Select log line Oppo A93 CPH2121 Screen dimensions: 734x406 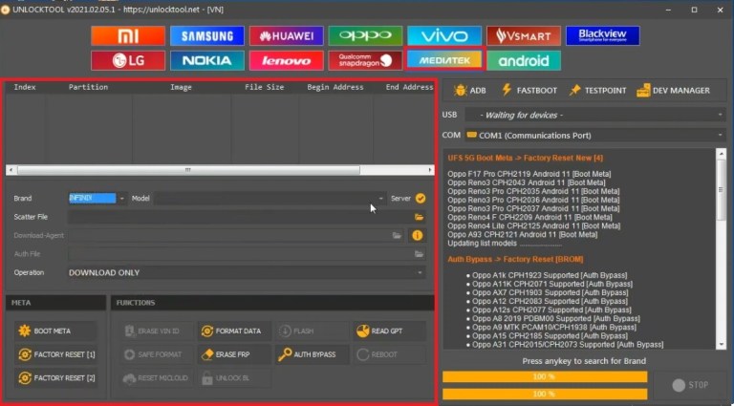point(523,234)
